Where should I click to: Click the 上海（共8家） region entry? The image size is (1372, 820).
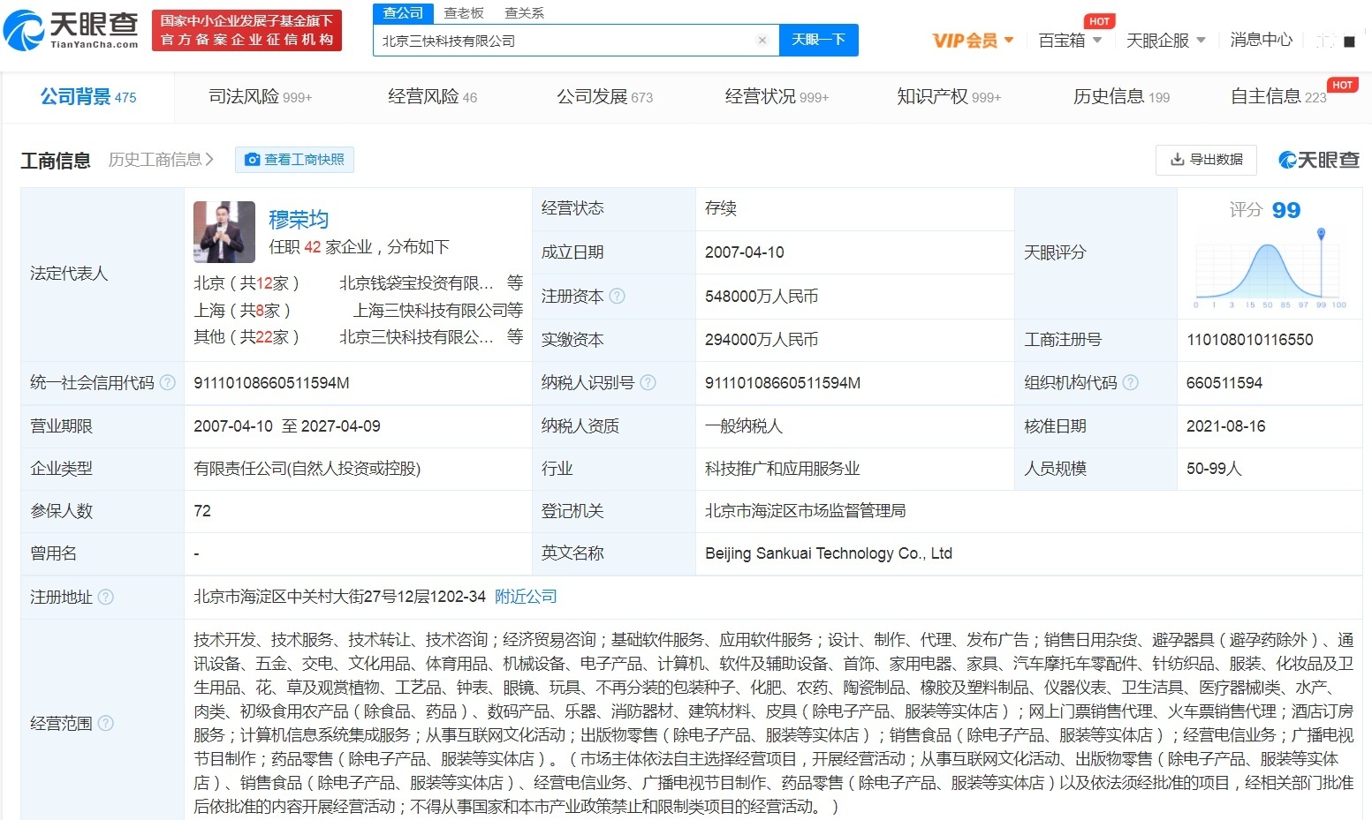tap(242, 311)
